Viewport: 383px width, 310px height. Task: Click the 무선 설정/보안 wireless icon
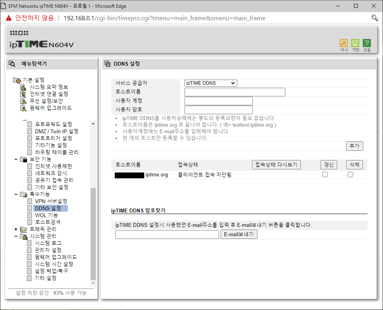pyautogui.click(x=23, y=101)
